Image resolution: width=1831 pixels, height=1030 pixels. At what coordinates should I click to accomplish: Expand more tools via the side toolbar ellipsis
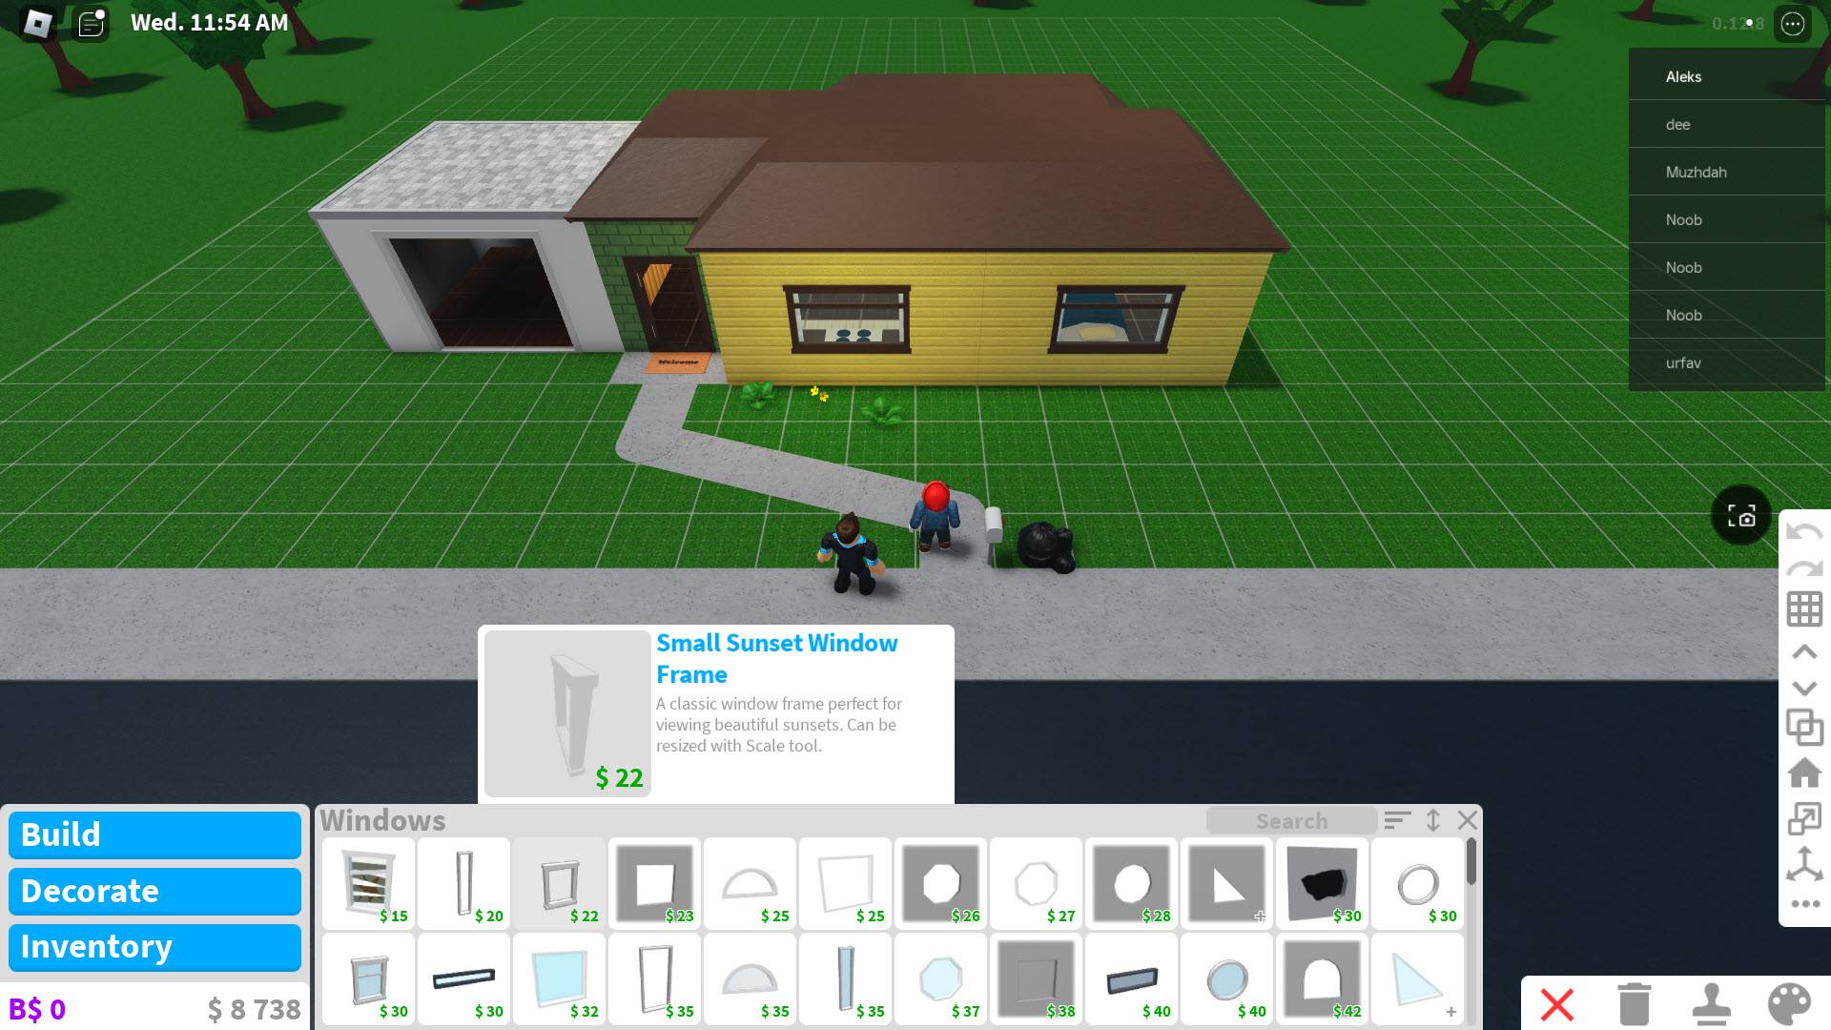pyautogui.click(x=1804, y=903)
